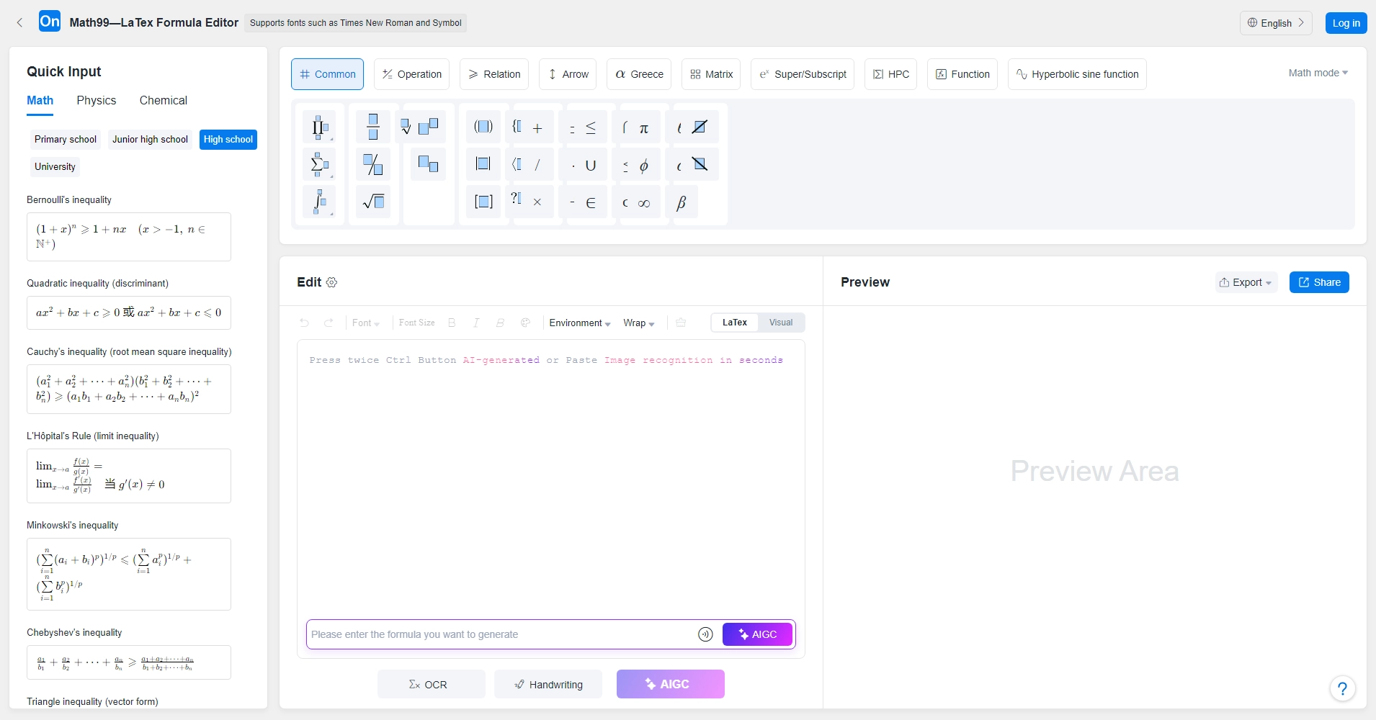The height and width of the screenshot is (720, 1376).
Task: Insert the pi symbol
Action: coord(644,128)
